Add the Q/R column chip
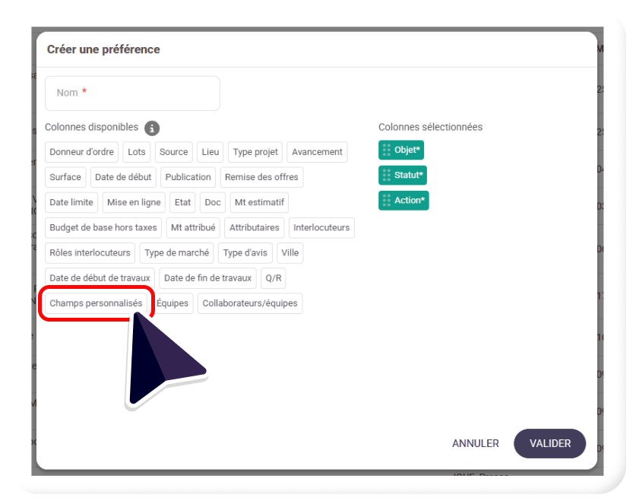 [273, 278]
